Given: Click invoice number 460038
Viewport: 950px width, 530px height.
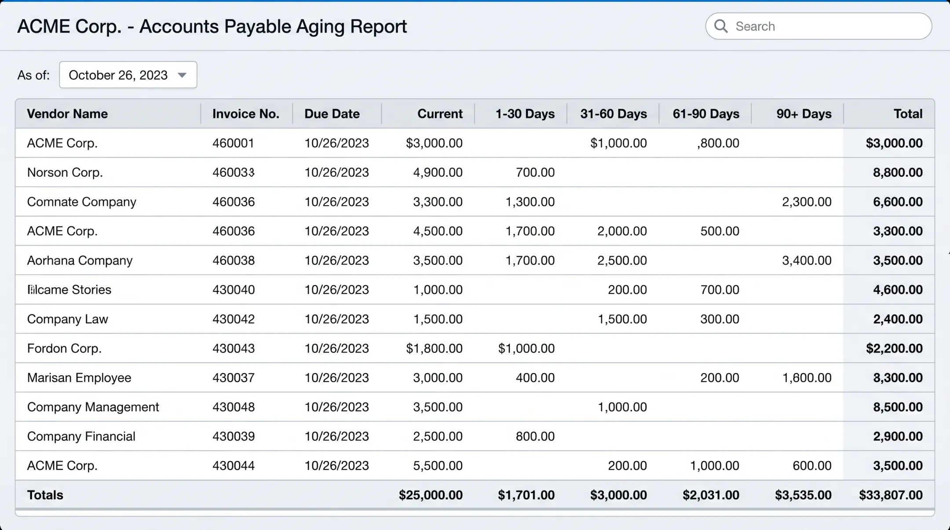Looking at the screenshot, I should click(x=234, y=260).
